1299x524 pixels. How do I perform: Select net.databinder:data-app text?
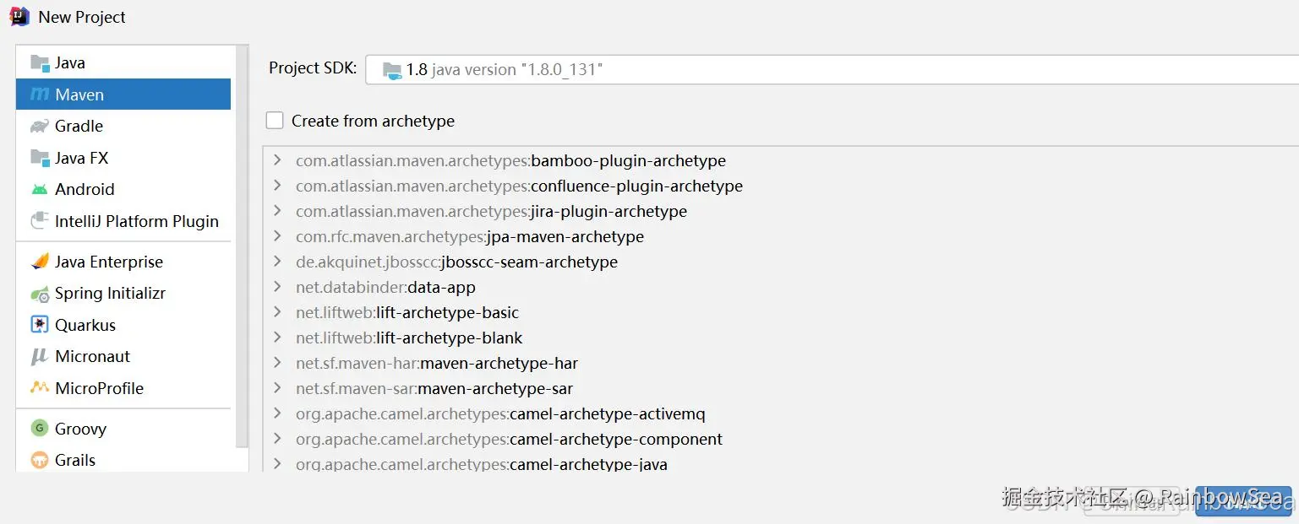click(385, 287)
